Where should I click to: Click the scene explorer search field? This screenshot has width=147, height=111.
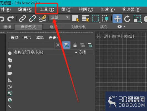click(x=31, y=45)
